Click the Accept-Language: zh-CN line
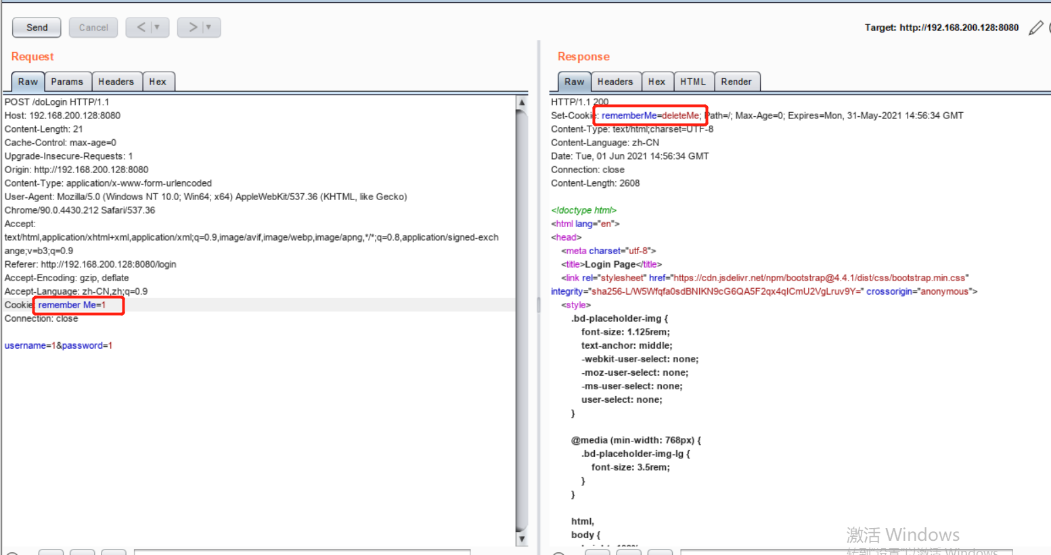 pyautogui.click(x=76, y=291)
